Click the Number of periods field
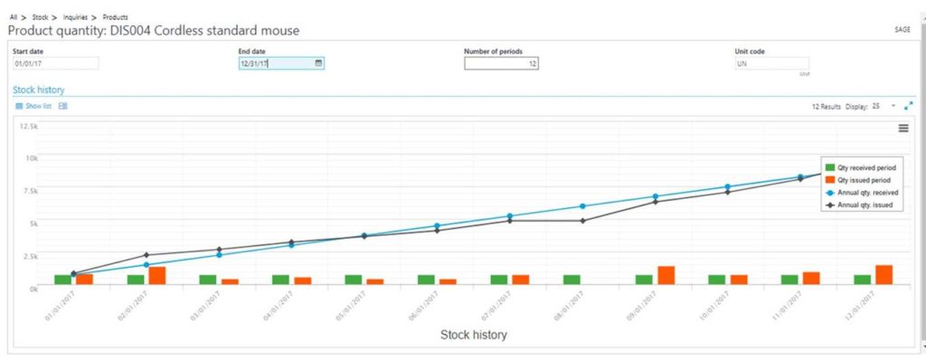Screen dimensions: 926x360 point(501,63)
